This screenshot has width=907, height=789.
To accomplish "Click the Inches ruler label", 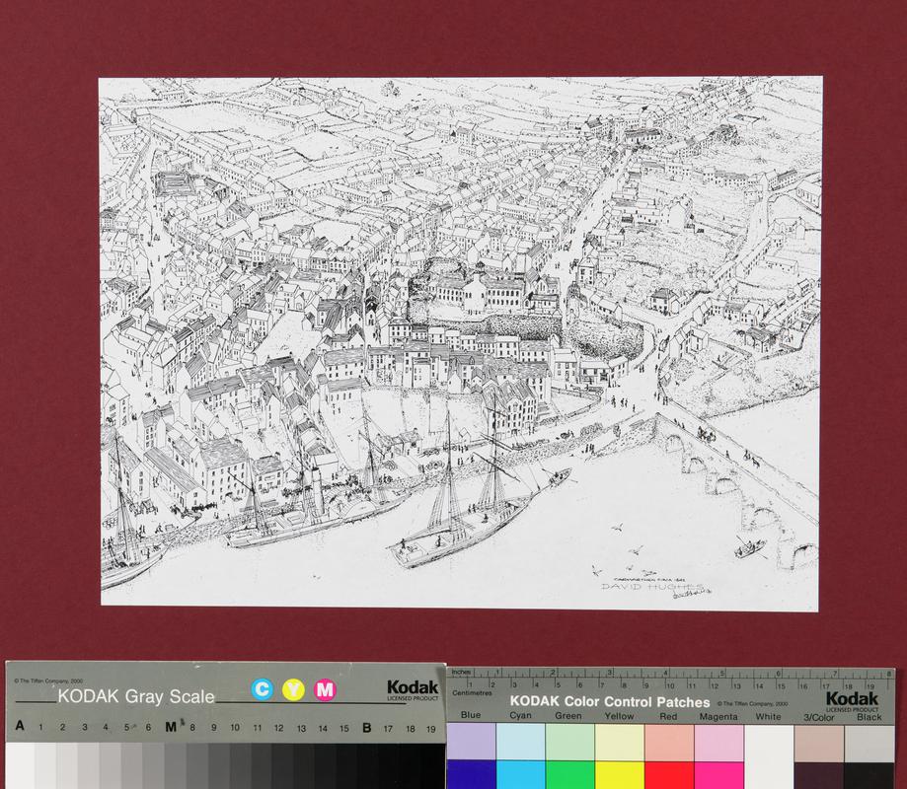I will tap(462, 674).
